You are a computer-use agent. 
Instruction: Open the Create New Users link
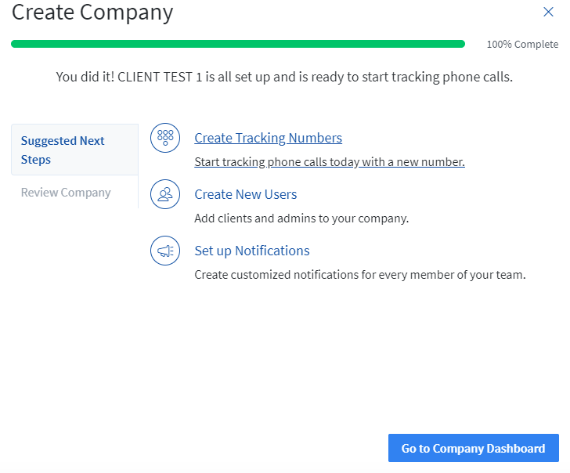pos(245,194)
